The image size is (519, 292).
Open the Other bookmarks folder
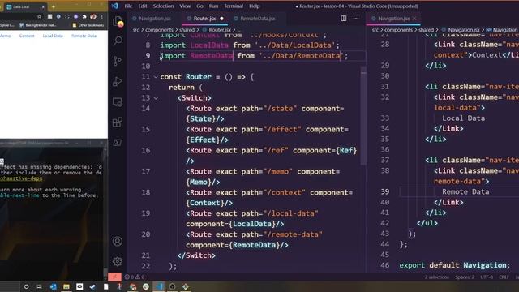pyautogui.click(x=88, y=25)
